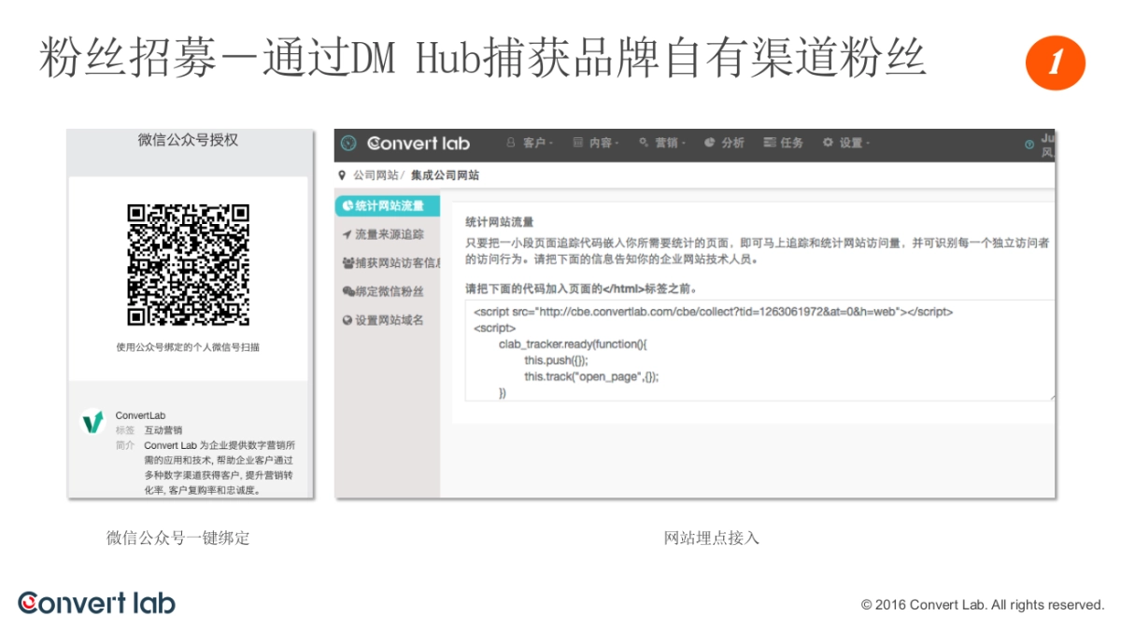Click the location pin icon in breadcrumb
The width and height of the screenshot is (1121, 630).
pos(342,175)
